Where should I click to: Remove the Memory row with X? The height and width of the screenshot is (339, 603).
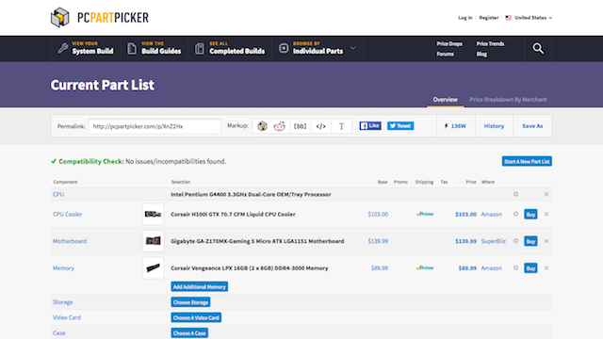click(546, 267)
